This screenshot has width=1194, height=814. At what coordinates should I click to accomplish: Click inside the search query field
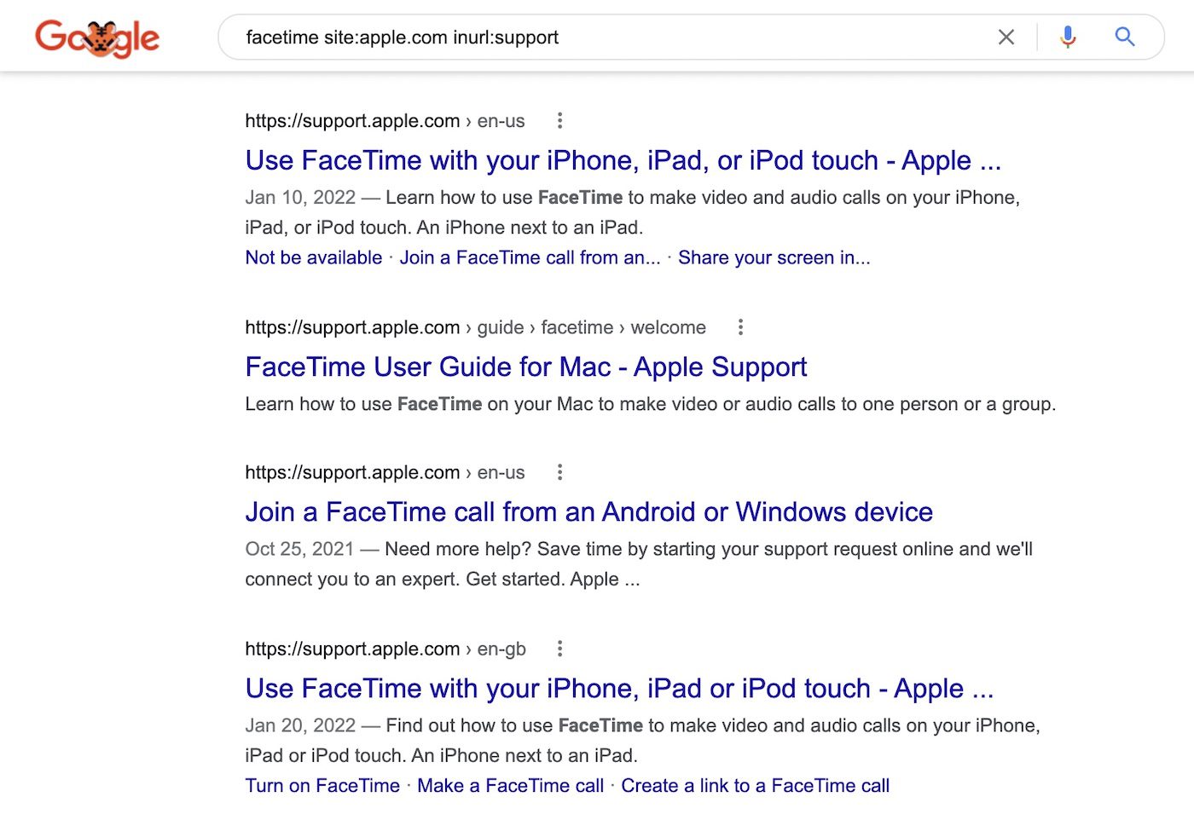pyautogui.click(x=597, y=38)
